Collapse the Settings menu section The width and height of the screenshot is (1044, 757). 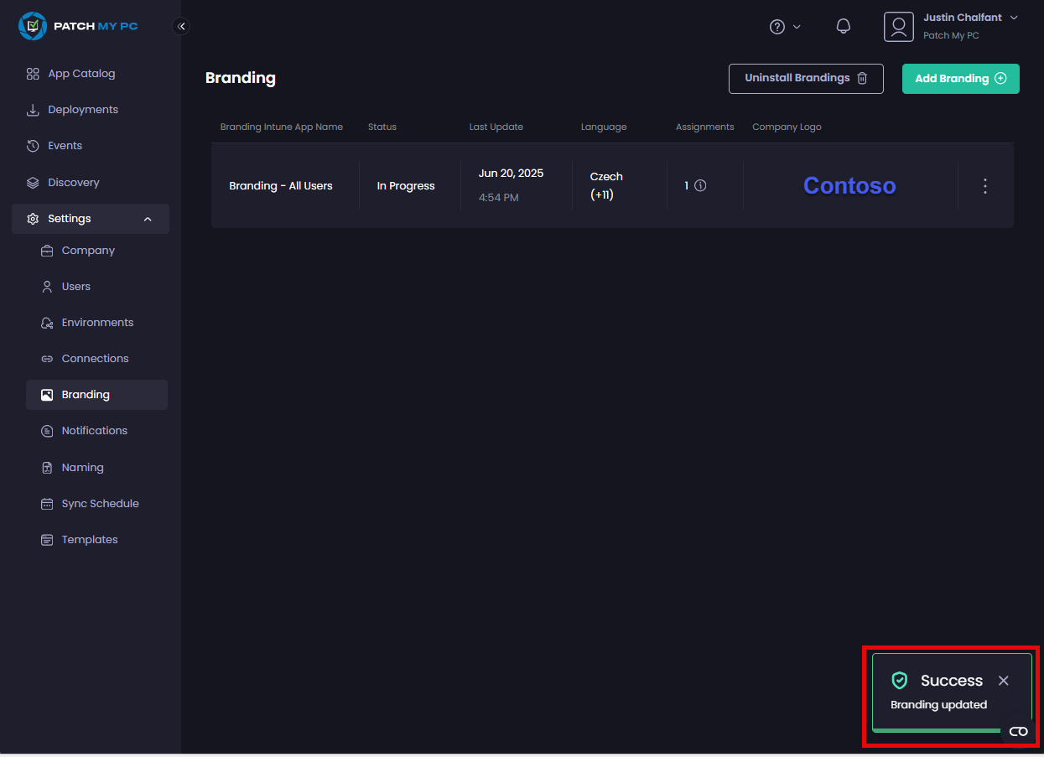point(148,219)
